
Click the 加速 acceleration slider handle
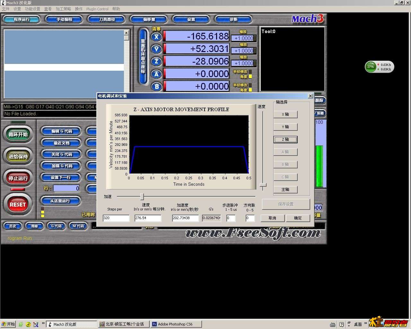pos(142,197)
